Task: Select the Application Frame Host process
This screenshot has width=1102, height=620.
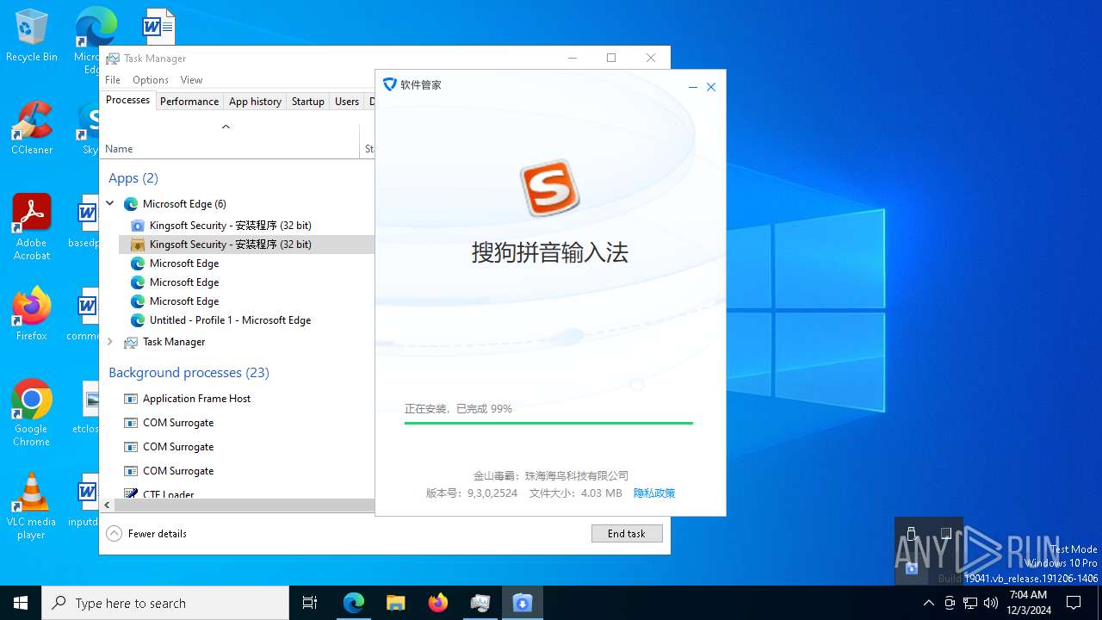Action: point(238,399)
